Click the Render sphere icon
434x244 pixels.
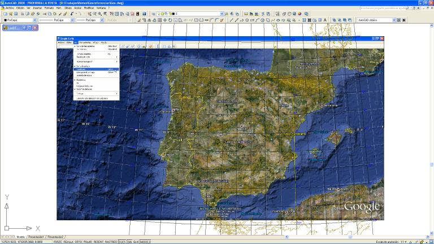point(300,14)
